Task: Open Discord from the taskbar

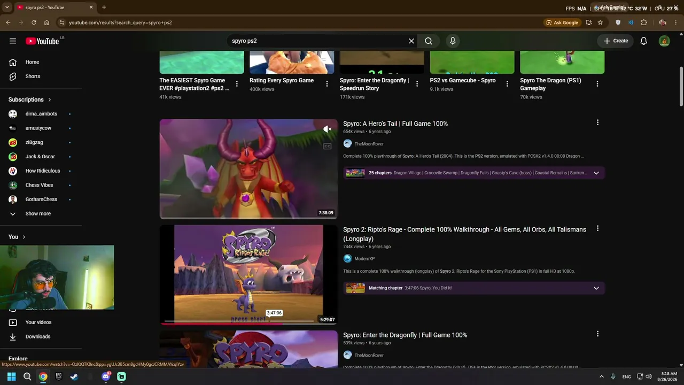Action: (106, 376)
